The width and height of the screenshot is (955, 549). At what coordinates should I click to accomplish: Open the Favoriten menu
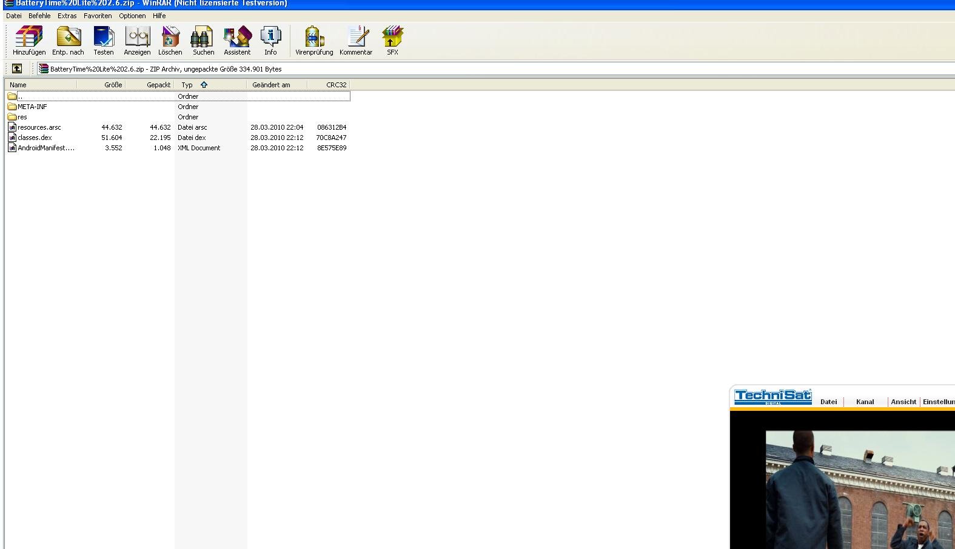tap(98, 16)
